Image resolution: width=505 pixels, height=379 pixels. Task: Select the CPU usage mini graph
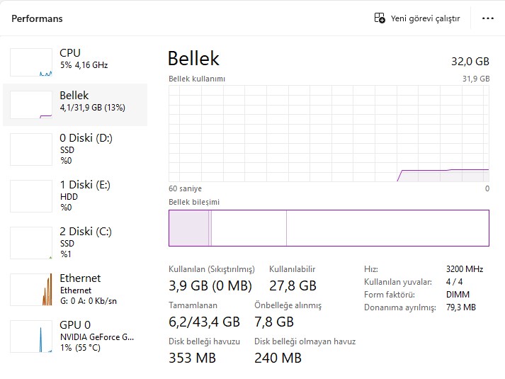(x=31, y=62)
